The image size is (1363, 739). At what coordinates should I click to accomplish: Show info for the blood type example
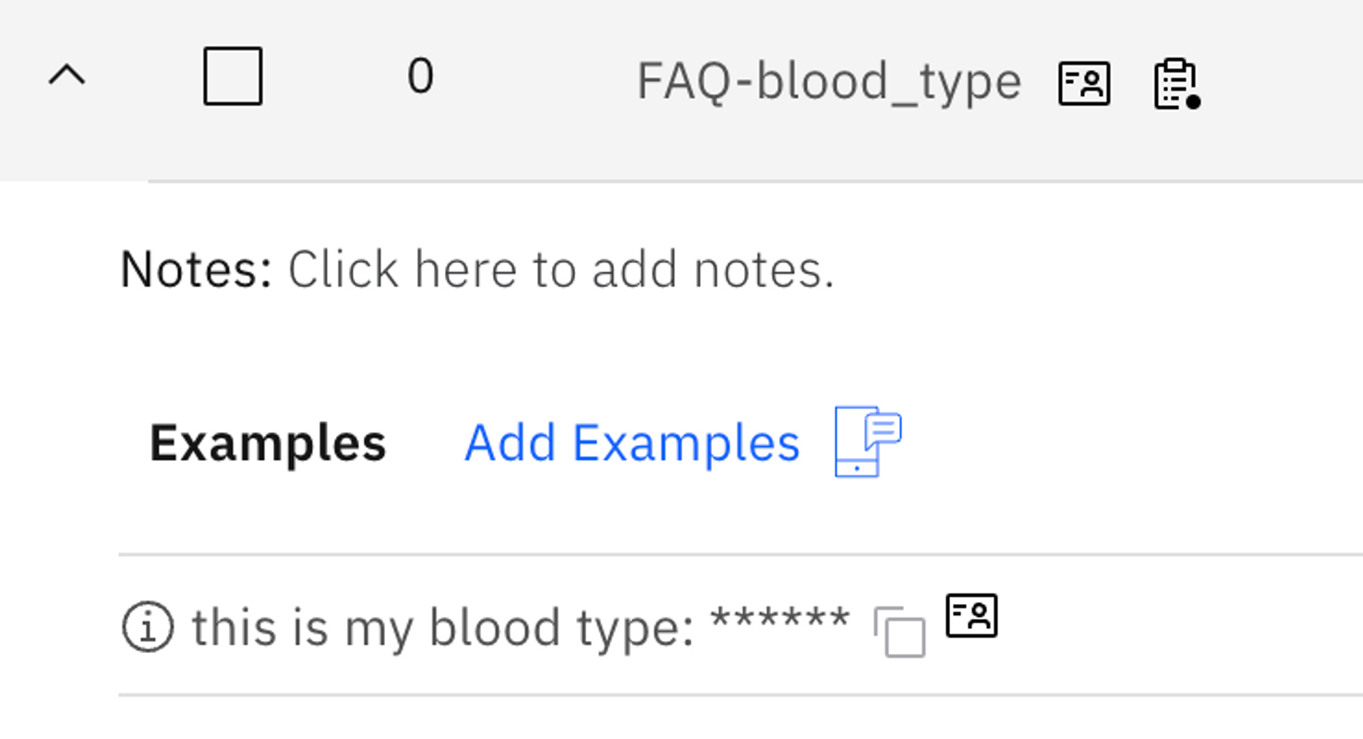click(x=148, y=627)
